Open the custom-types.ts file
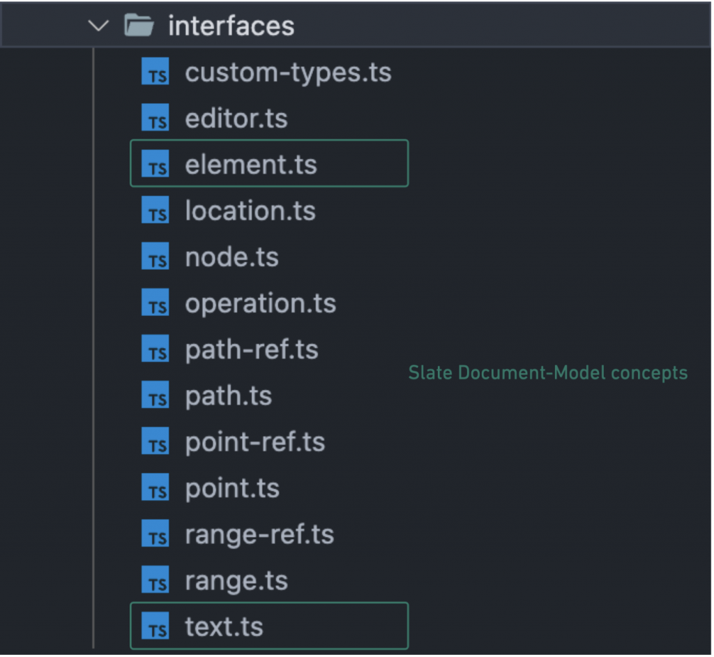This screenshot has height=657, width=714. point(287,73)
